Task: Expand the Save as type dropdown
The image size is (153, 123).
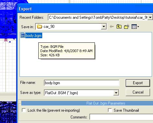Action: pos(116,93)
